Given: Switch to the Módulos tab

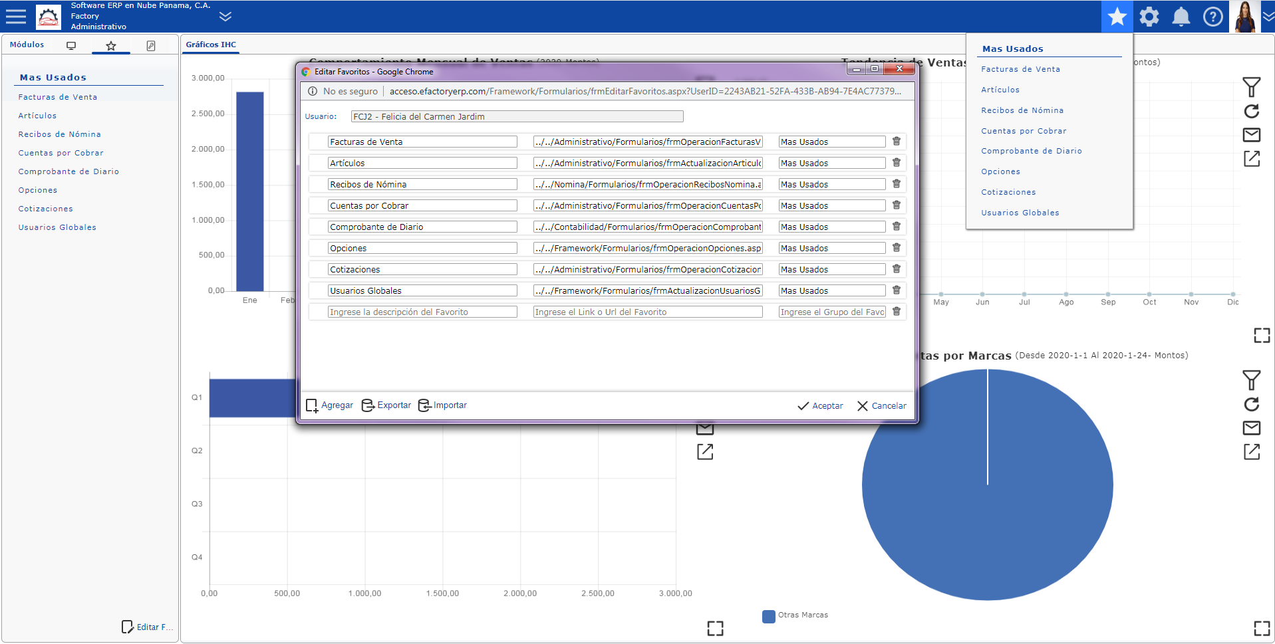Looking at the screenshot, I should (x=27, y=45).
